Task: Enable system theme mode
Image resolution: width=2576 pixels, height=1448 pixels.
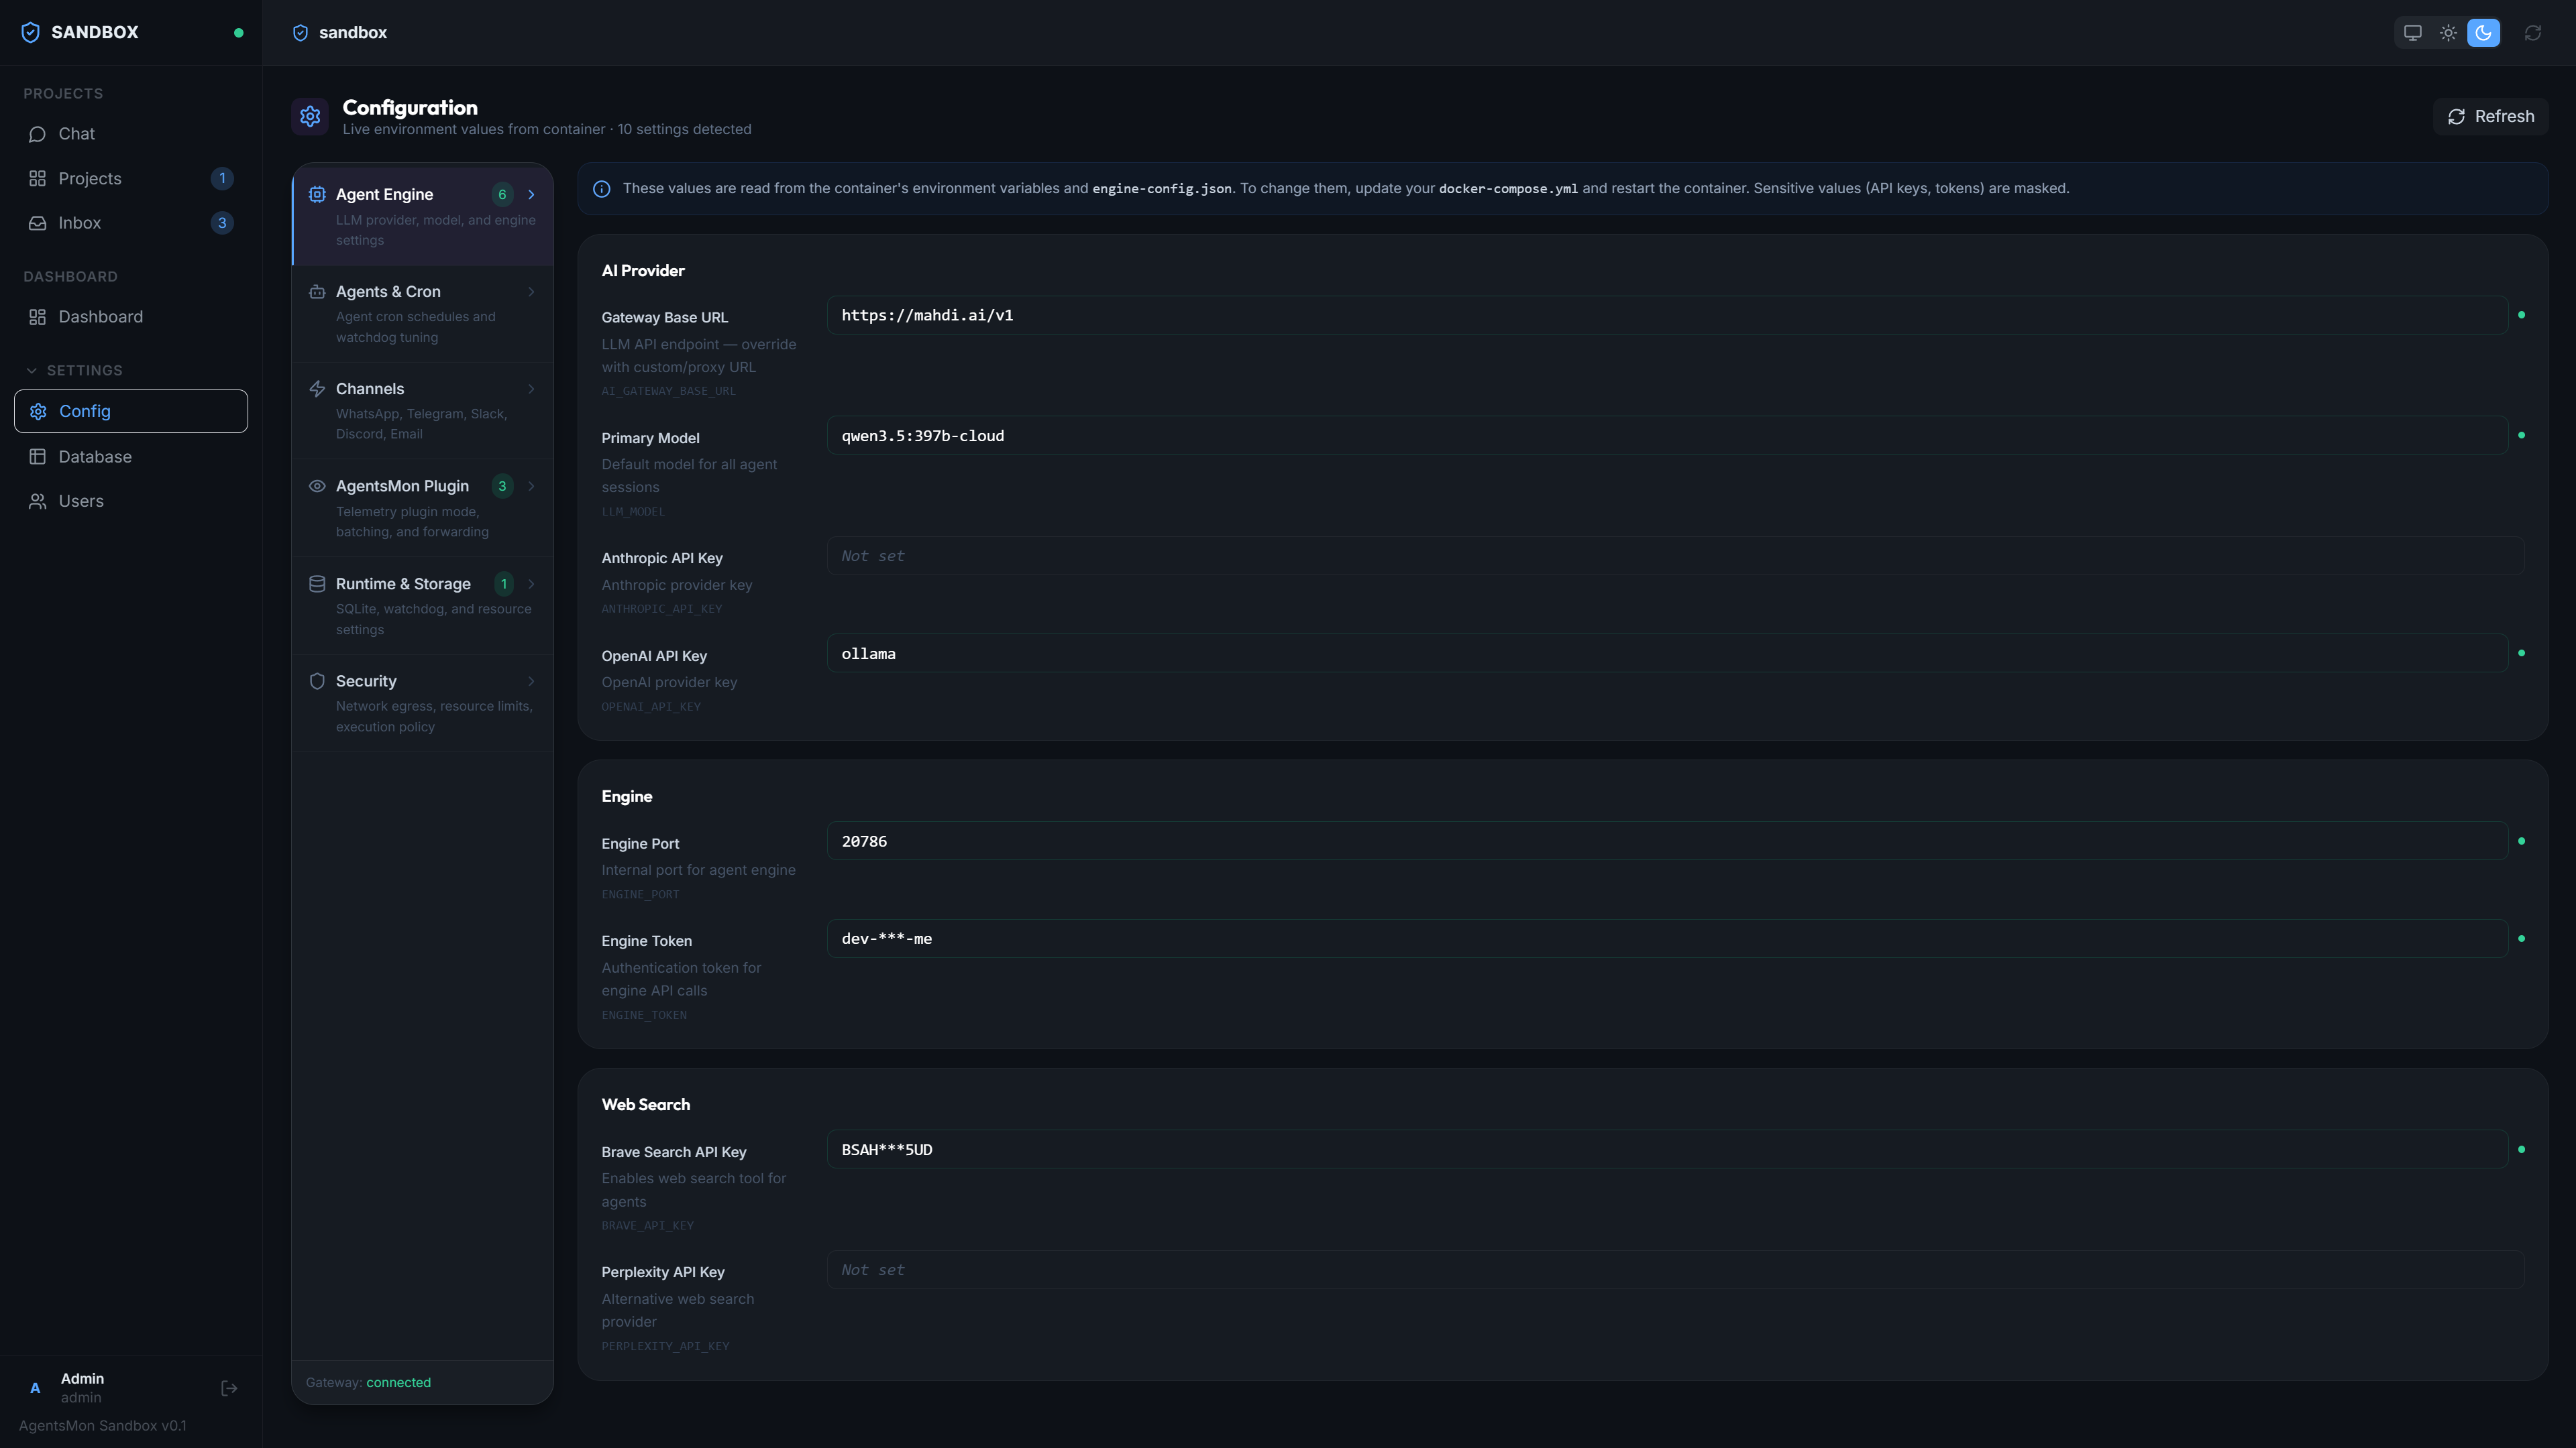Action: [2412, 32]
